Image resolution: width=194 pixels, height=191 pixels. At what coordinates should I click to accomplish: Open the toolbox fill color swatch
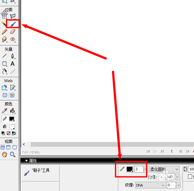[x=12, y=127]
